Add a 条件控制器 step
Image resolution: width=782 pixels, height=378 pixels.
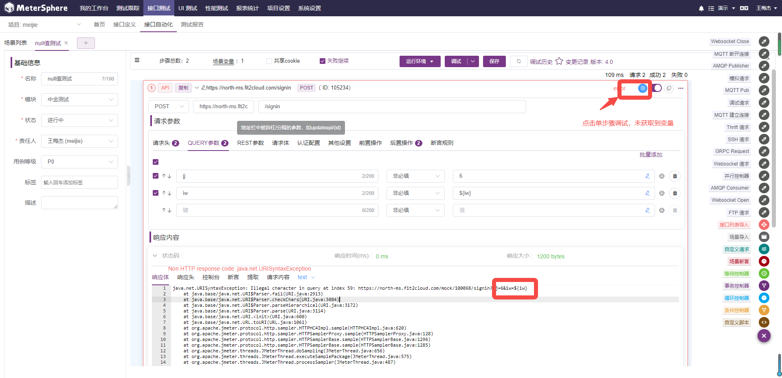(736, 310)
